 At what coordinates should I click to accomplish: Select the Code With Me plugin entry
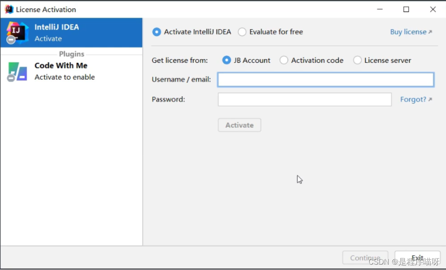71,72
